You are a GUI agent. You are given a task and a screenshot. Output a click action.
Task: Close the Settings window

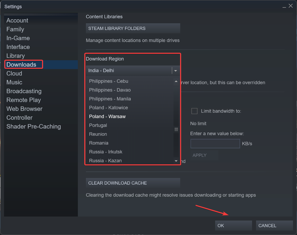tap(291, 6)
